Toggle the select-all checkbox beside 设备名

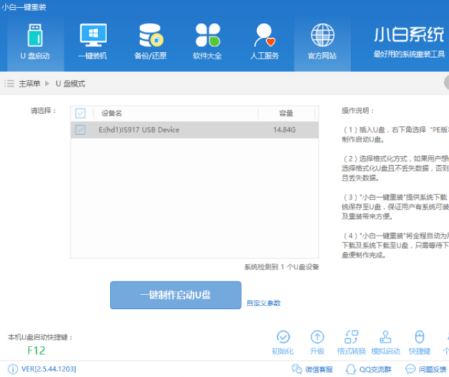80,113
